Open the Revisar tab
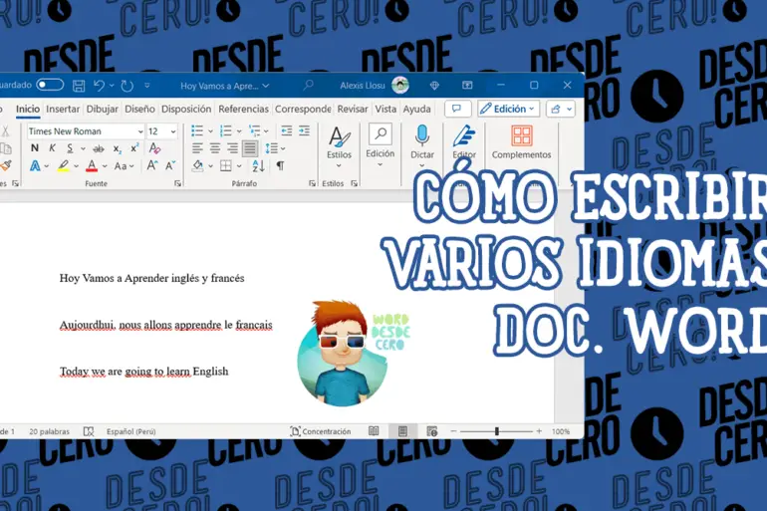 point(353,109)
